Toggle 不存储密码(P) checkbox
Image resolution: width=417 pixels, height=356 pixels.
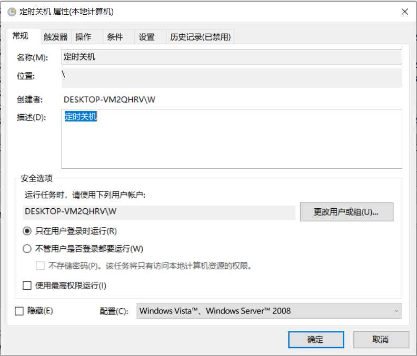(40, 266)
